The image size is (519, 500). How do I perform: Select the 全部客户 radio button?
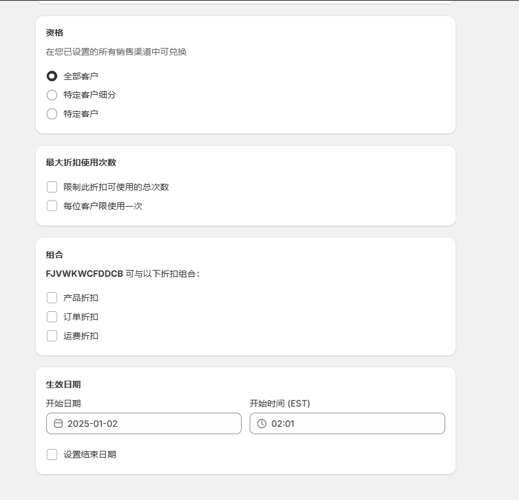(52, 76)
